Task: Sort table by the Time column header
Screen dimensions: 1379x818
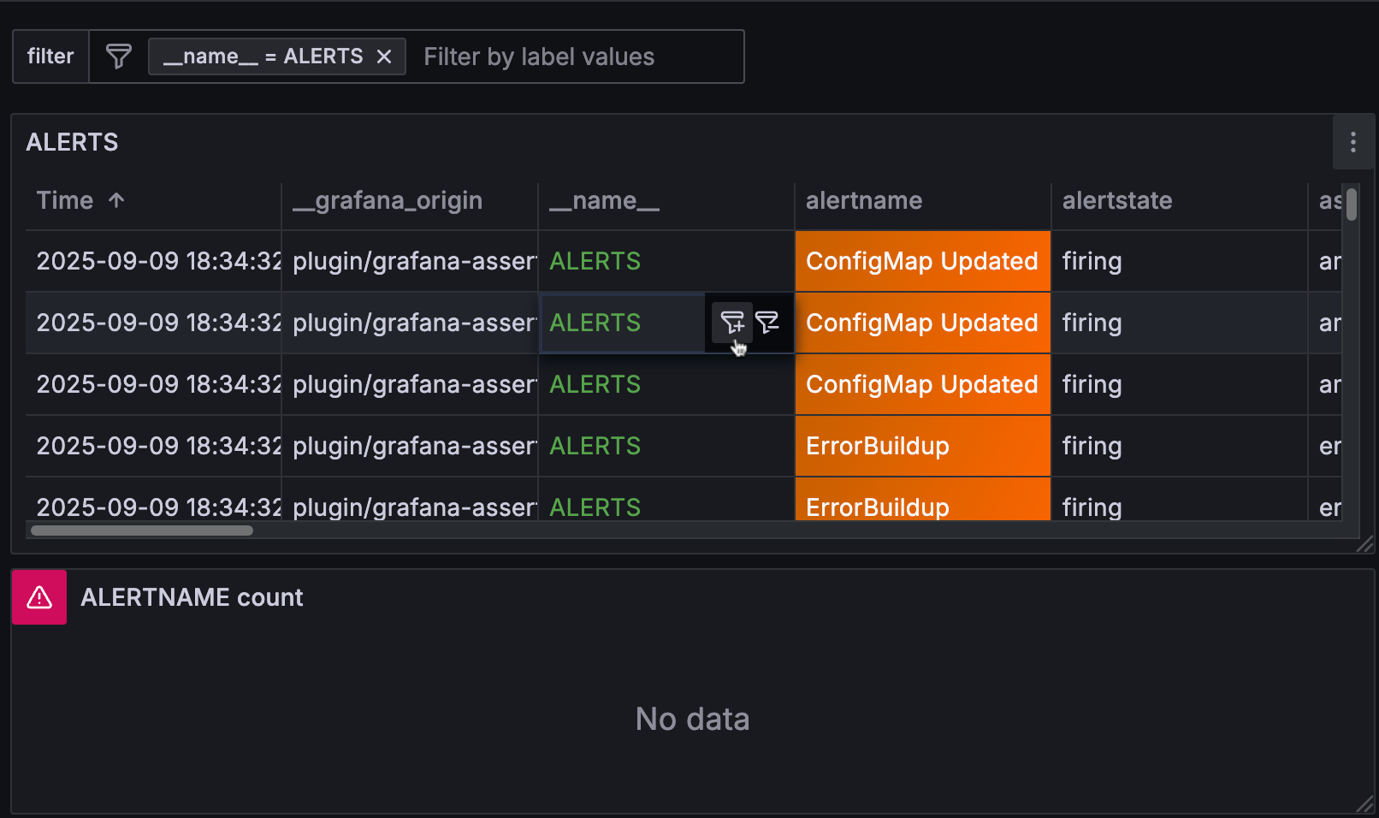Action: click(x=66, y=201)
